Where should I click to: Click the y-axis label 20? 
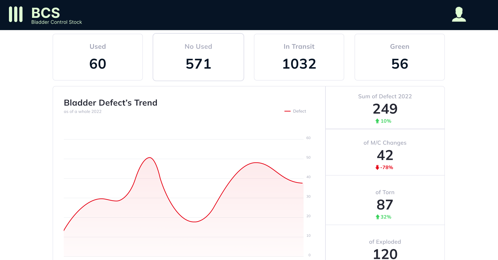(308, 216)
